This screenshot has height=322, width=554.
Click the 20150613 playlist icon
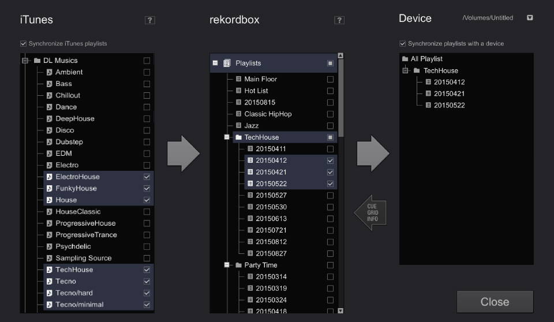[250, 219]
